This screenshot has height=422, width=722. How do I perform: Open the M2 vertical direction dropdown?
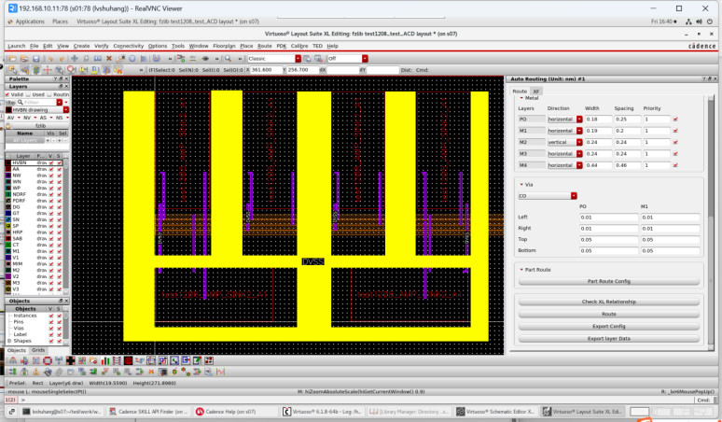[x=579, y=142]
